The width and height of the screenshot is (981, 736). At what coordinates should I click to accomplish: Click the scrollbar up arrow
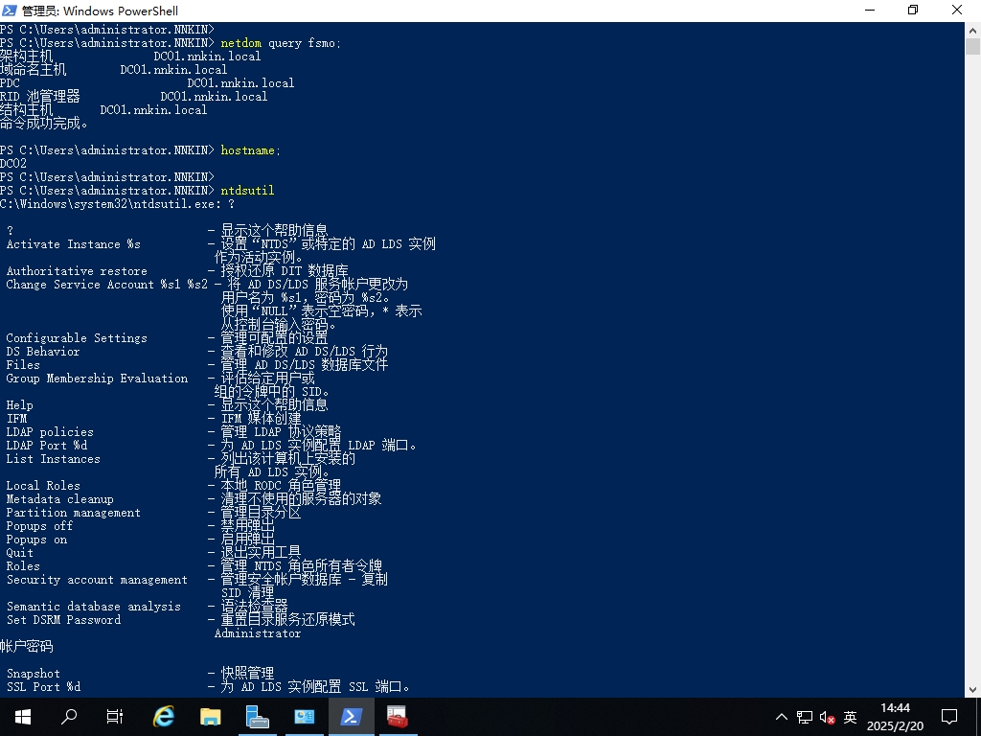[x=972, y=30]
